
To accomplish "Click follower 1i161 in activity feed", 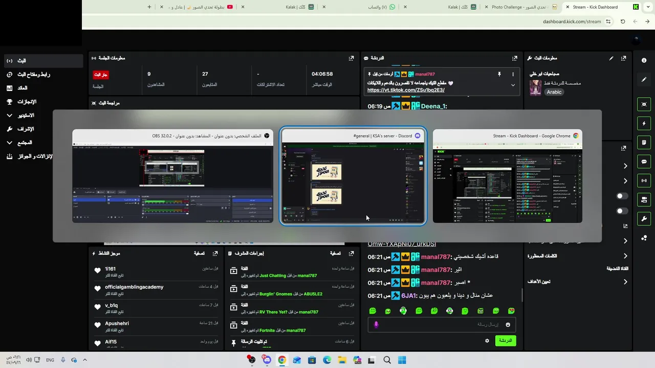I will pyautogui.click(x=110, y=269).
